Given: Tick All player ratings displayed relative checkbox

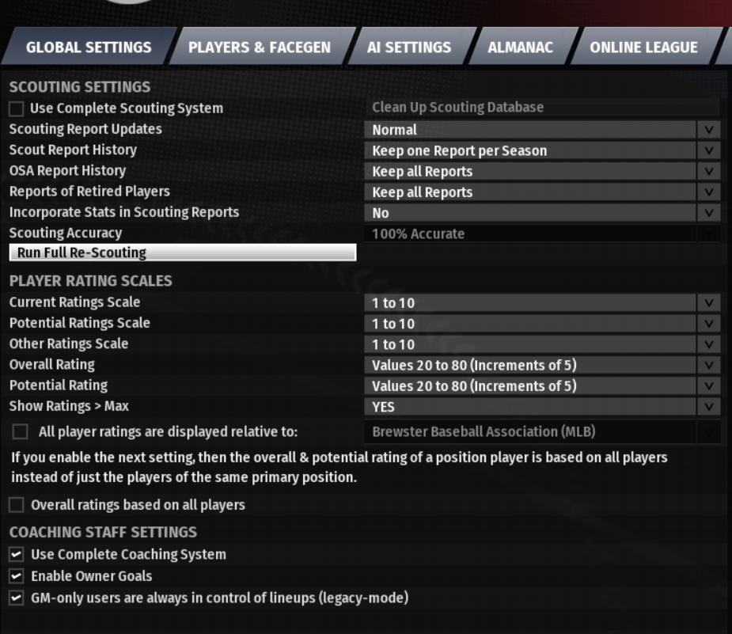Looking at the screenshot, I should 20,431.
